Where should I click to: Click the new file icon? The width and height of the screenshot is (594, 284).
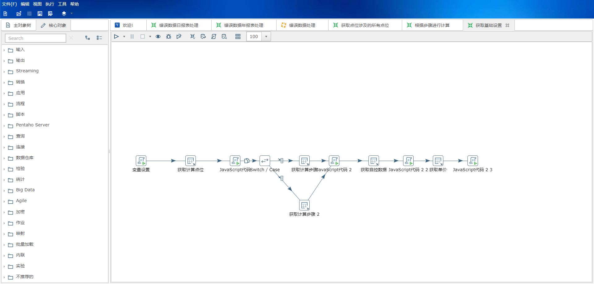(x=5, y=14)
